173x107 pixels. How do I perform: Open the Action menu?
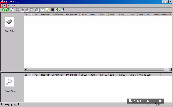point(11,5)
